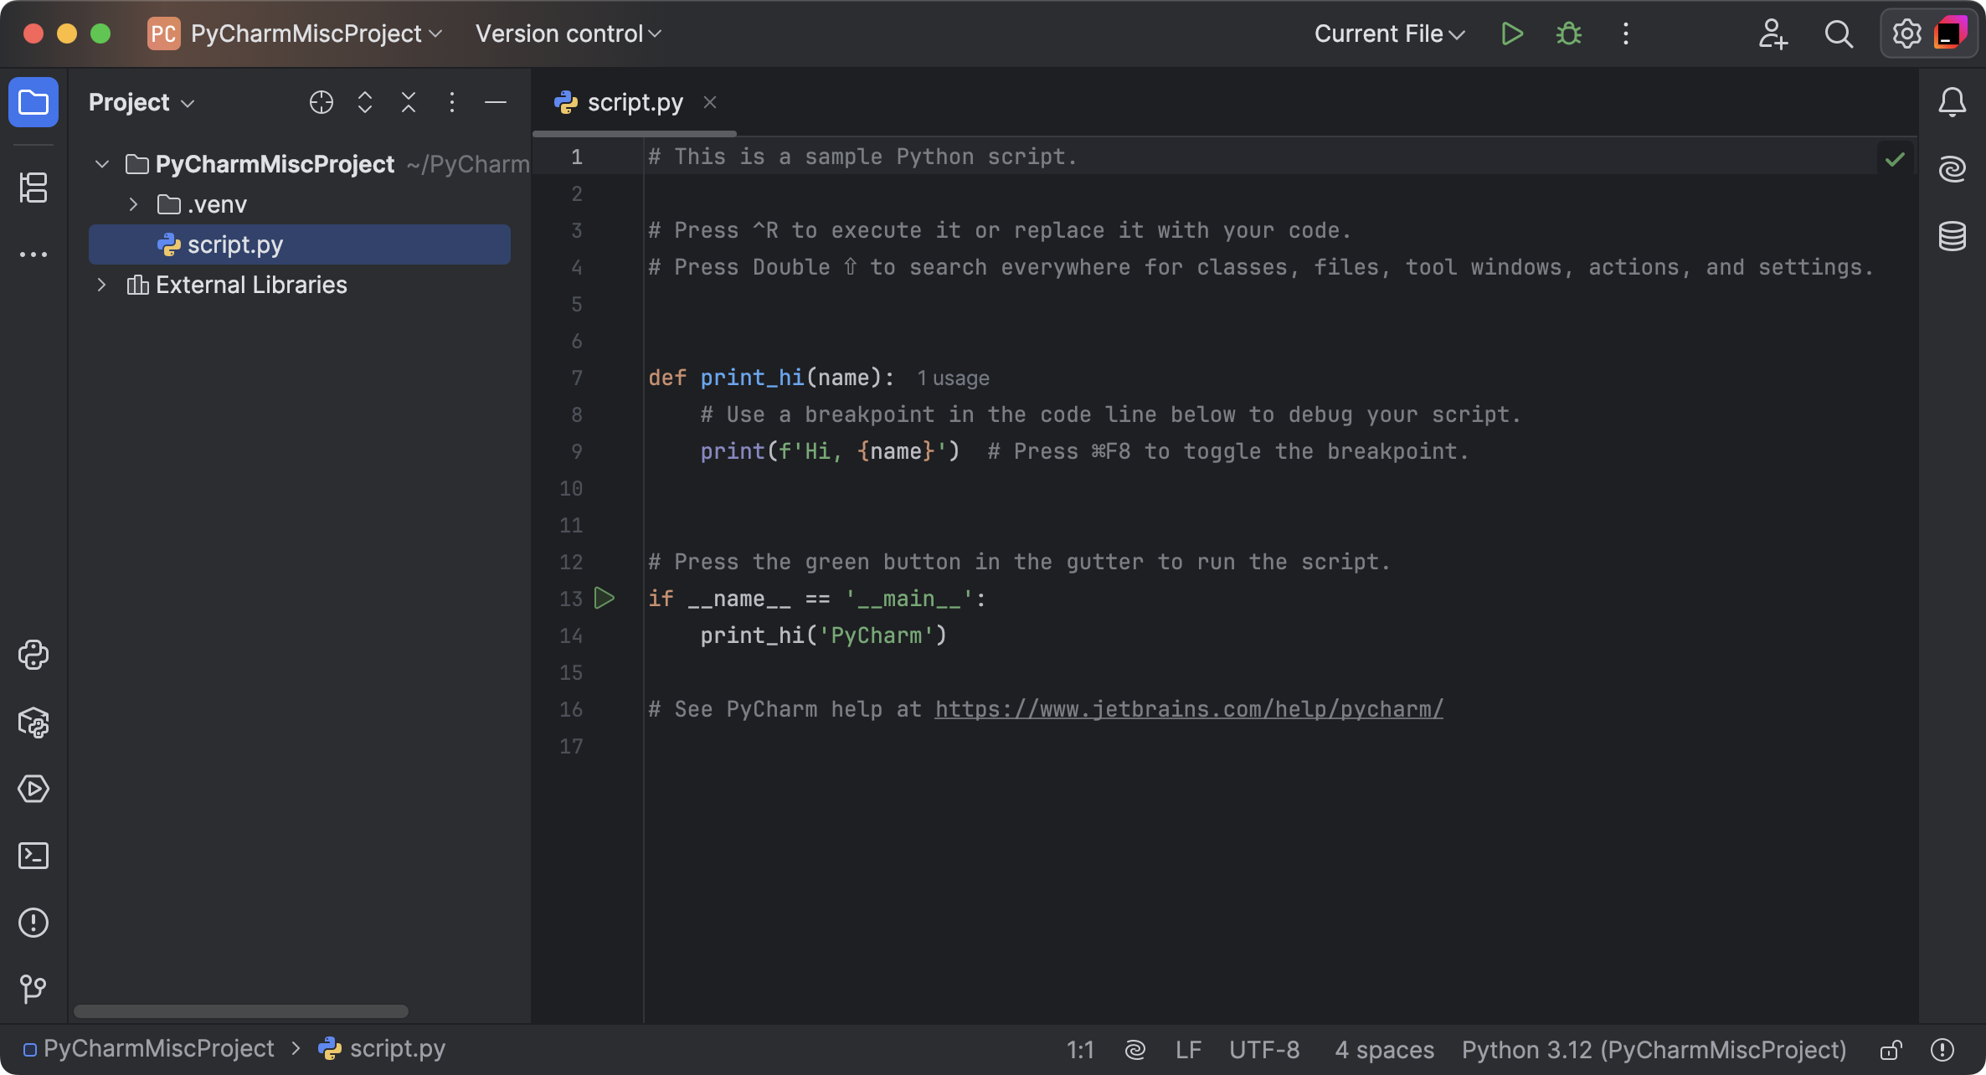Open the Version control menu
Screen dimensions: 1986x1075
tap(569, 33)
